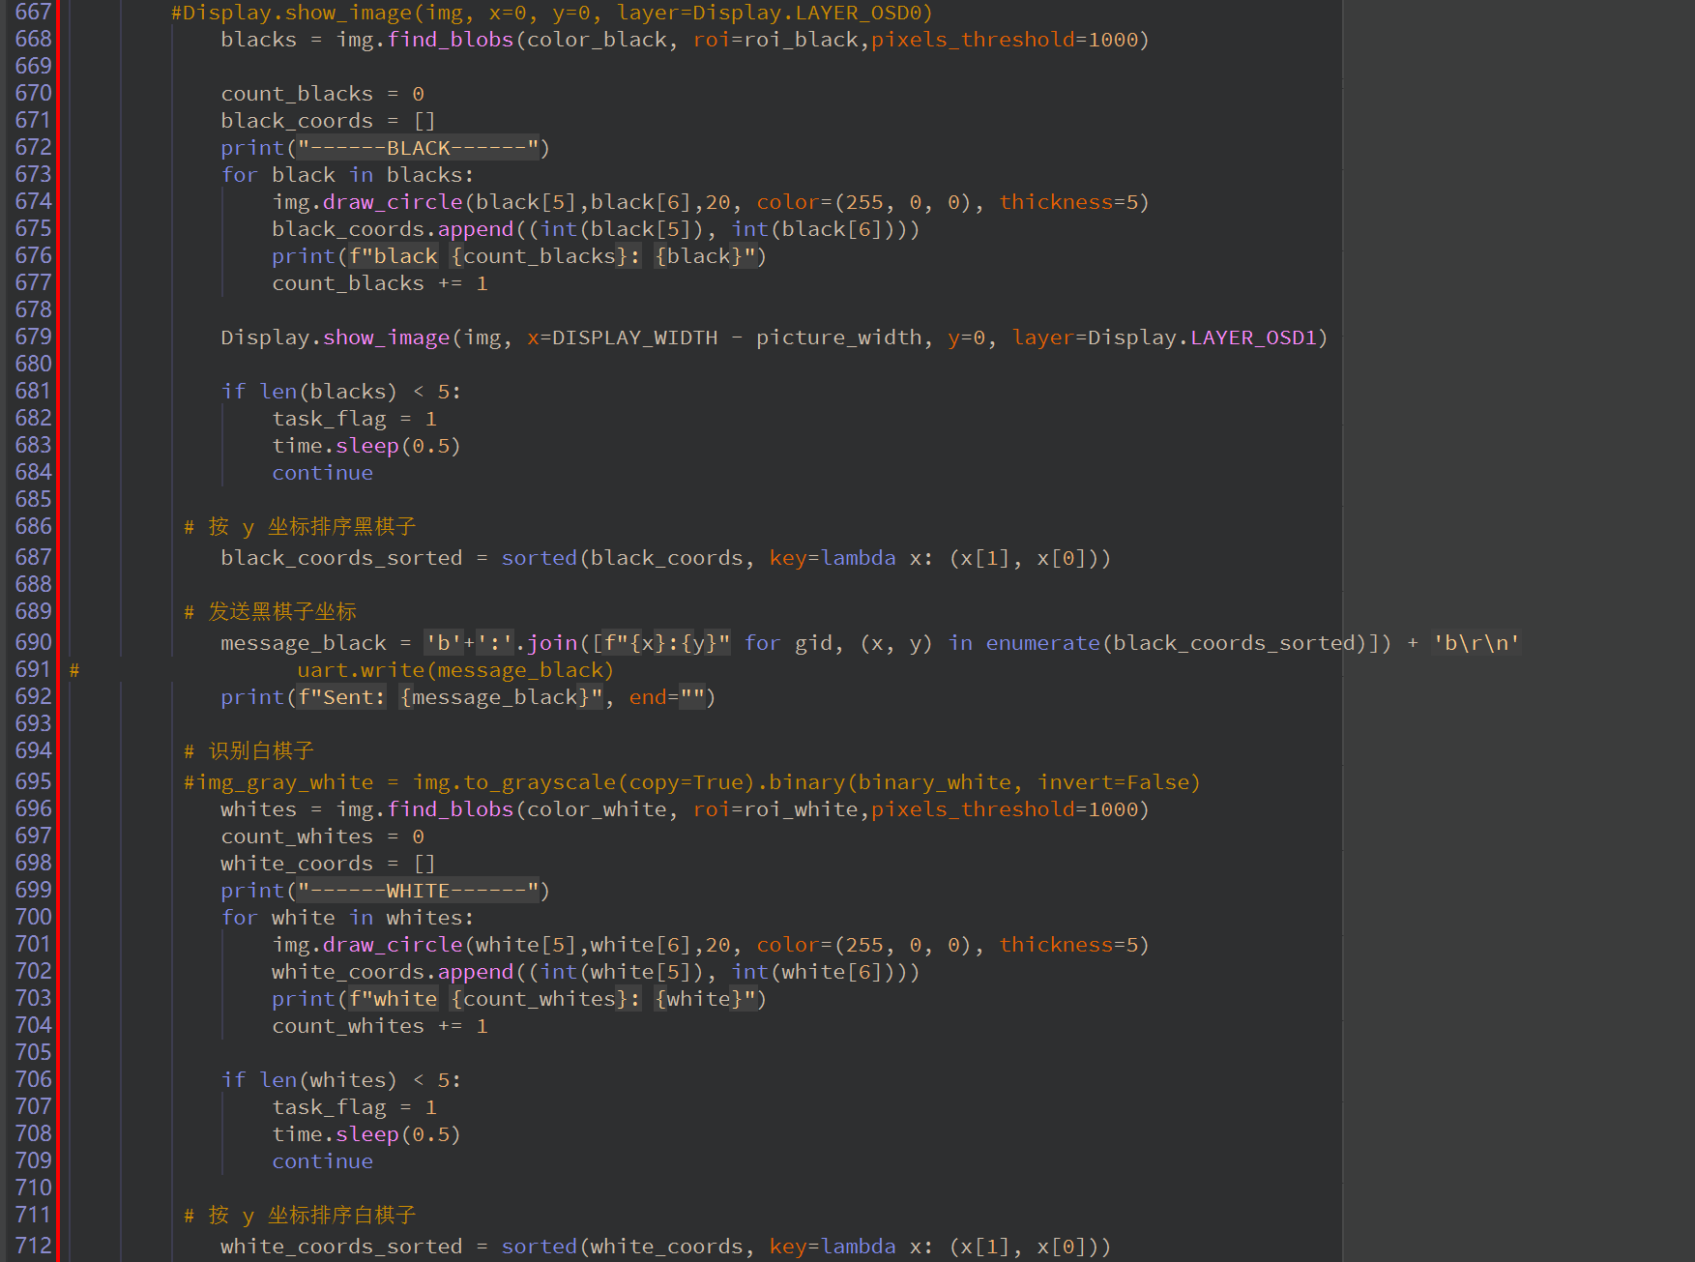This screenshot has height=1262, width=1695.
Task: Click the black_coords_sorted variable assignment
Action: click(341, 558)
